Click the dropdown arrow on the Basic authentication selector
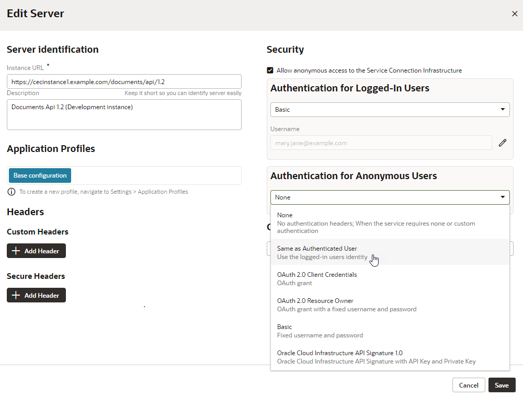The width and height of the screenshot is (523, 398). [502, 110]
